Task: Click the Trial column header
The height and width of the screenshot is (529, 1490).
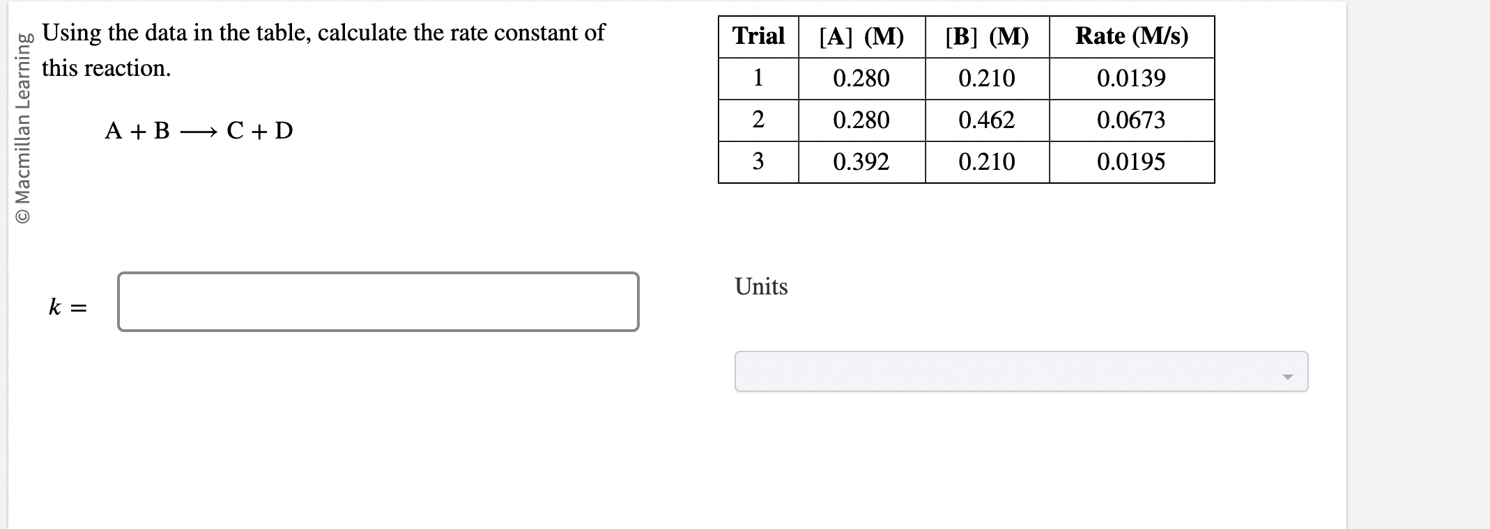Action: [x=758, y=36]
